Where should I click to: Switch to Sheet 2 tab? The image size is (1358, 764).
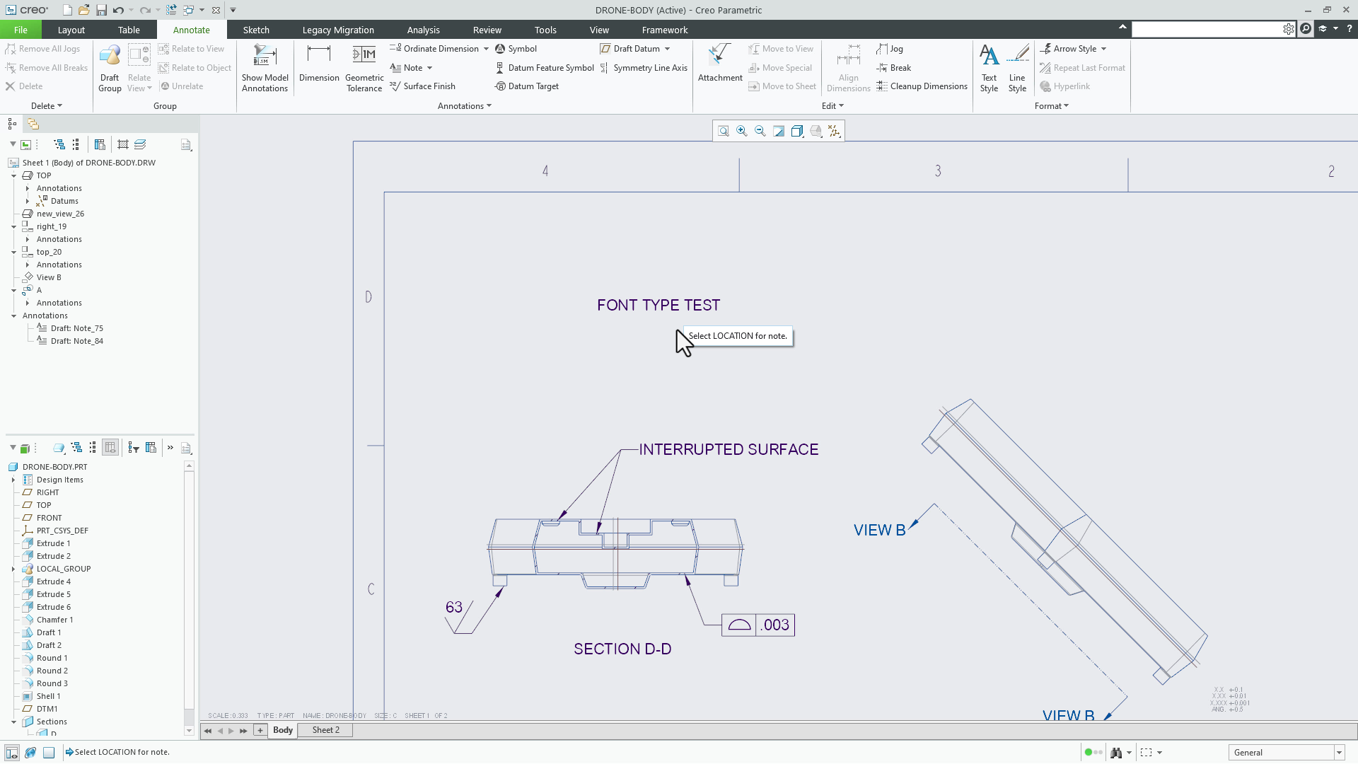pyautogui.click(x=326, y=730)
